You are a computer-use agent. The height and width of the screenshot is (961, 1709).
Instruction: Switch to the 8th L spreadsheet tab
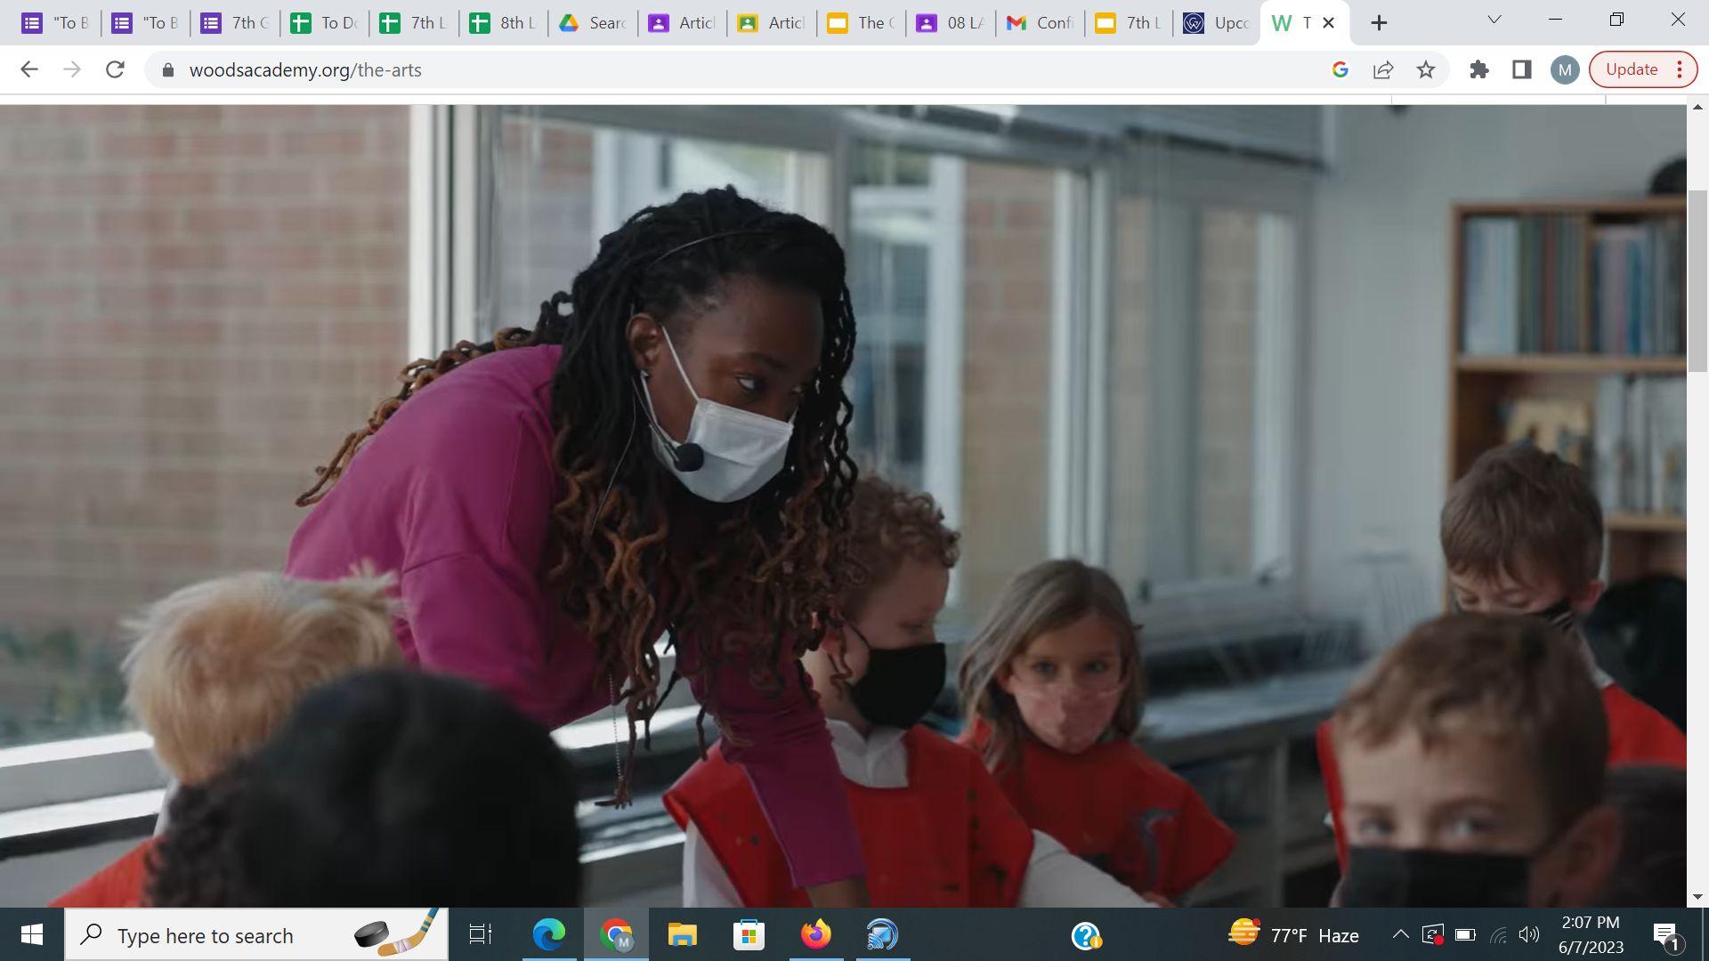click(x=503, y=23)
